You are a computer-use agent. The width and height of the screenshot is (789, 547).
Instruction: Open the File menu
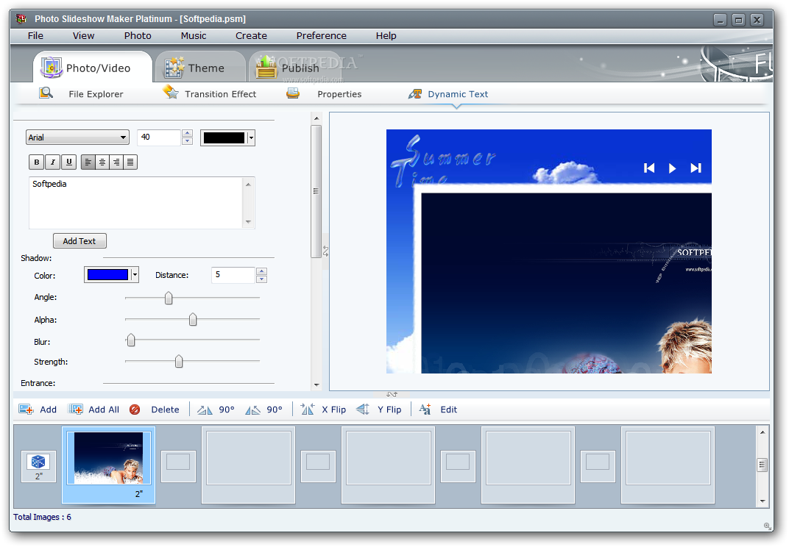pos(35,36)
